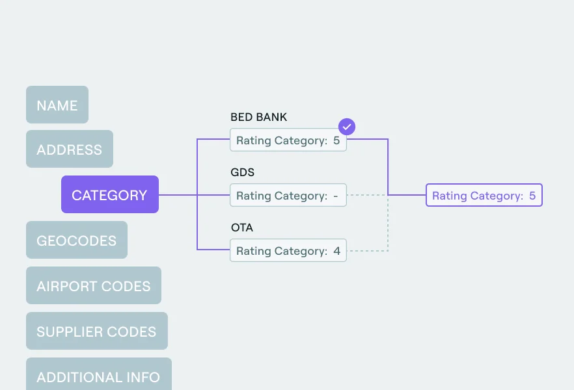
Task: Click the purple vertical branch line left of source boxes
Action: pos(197,221)
